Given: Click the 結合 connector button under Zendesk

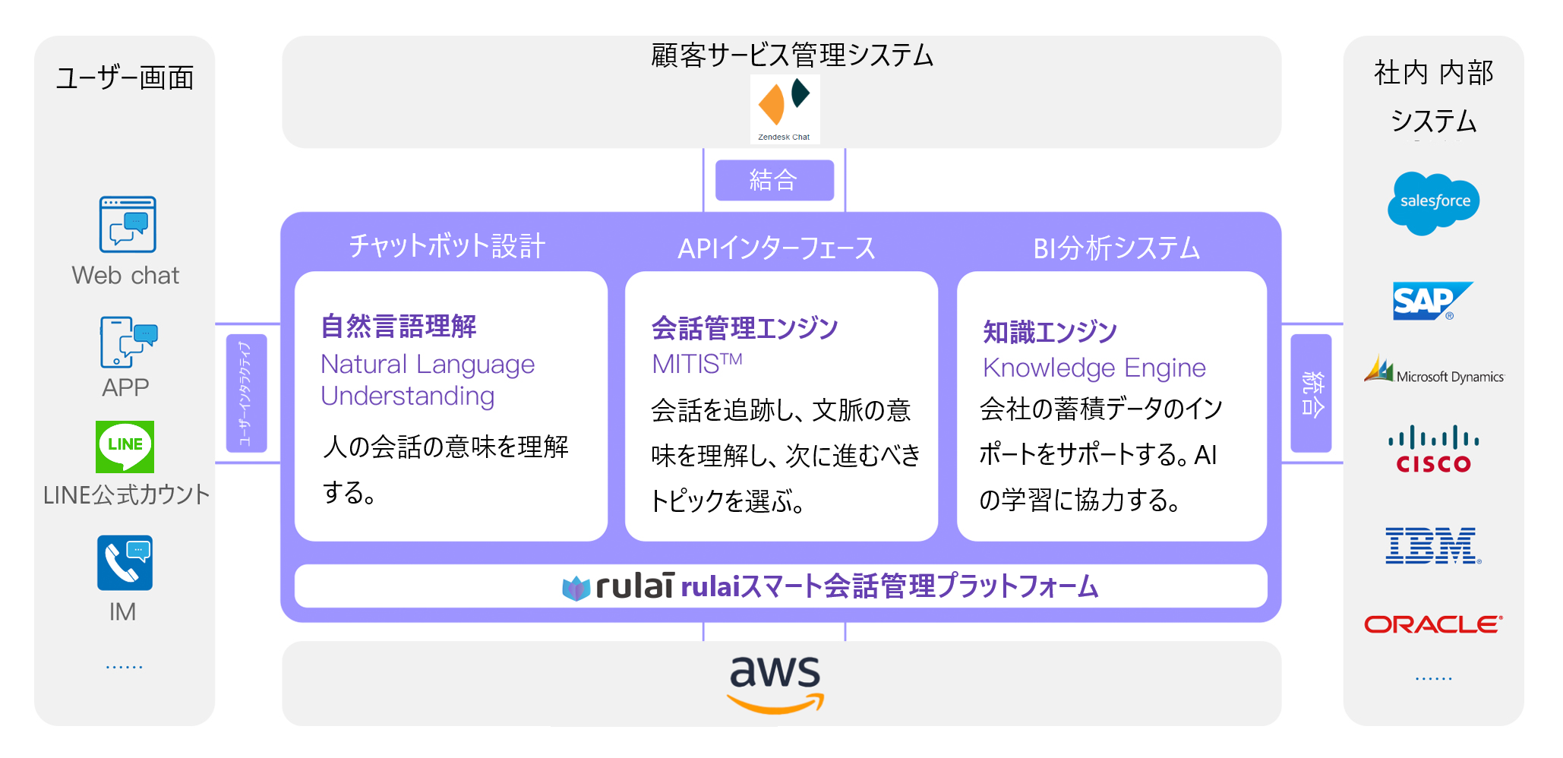Looking at the screenshot, I should tap(775, 180).
